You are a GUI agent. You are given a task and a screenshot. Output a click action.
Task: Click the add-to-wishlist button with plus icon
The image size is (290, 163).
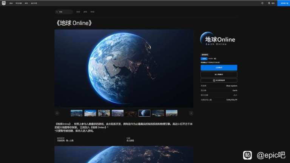[219, 80]
